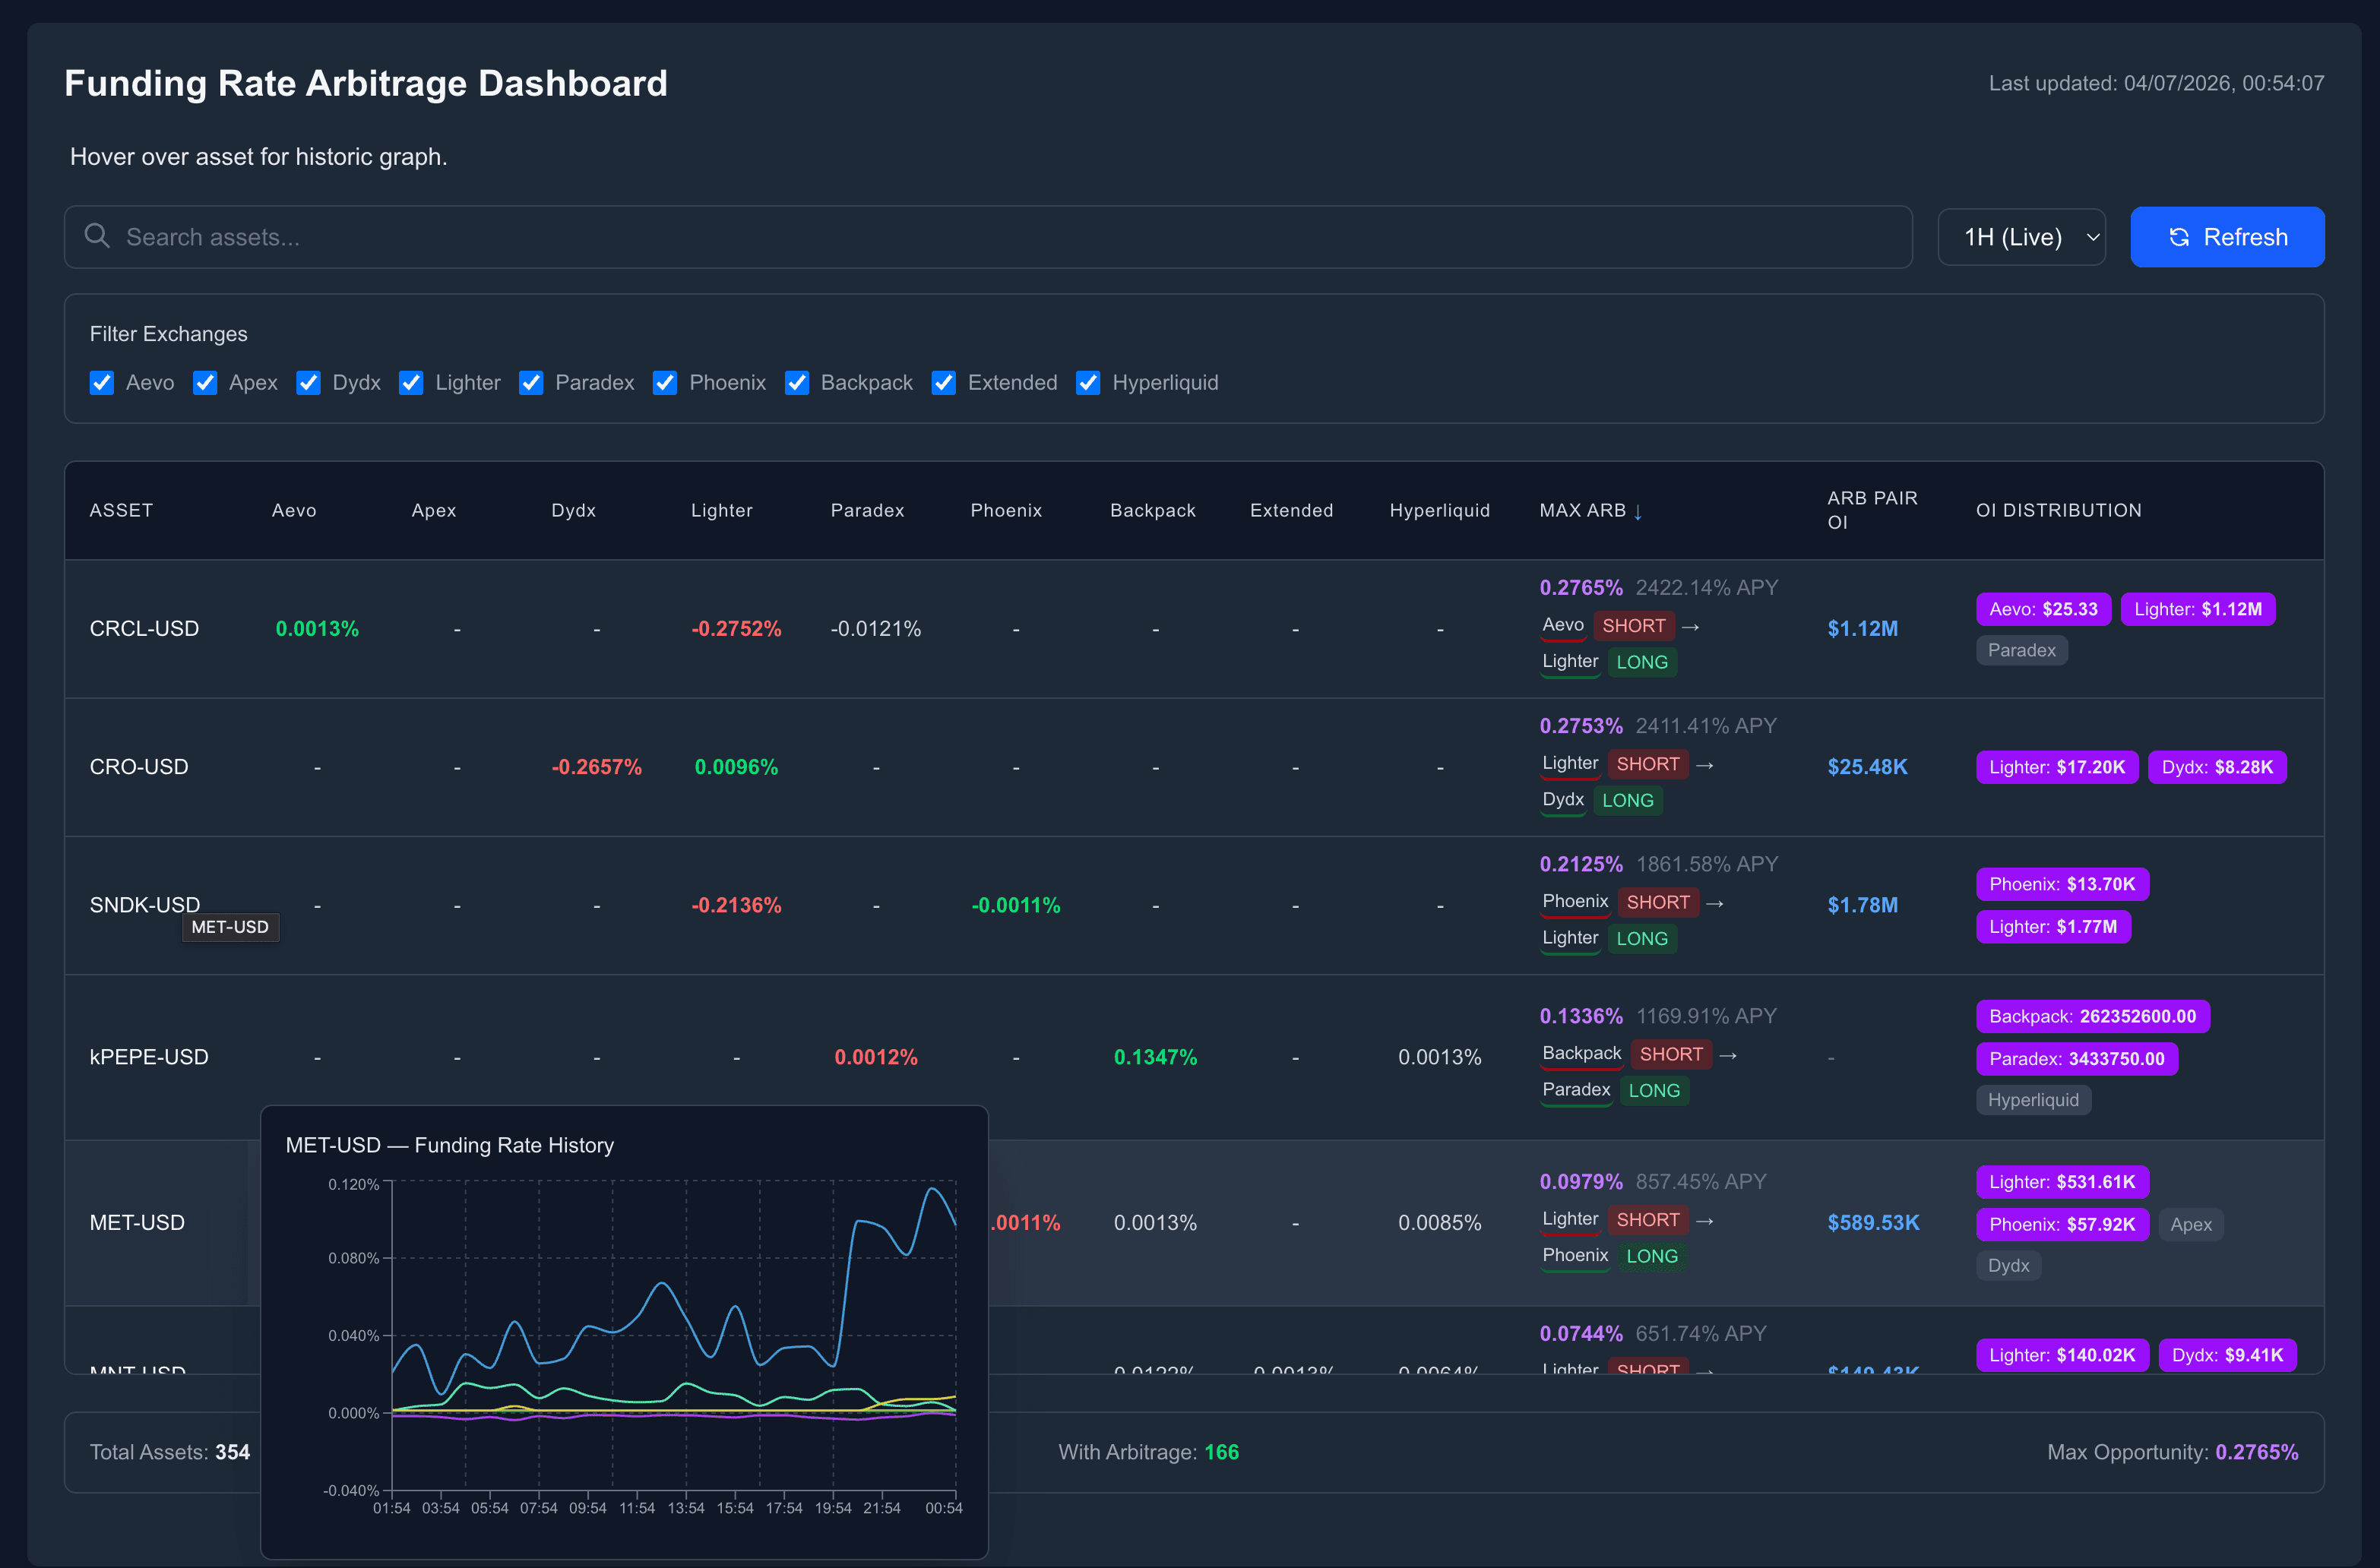Select the kPEPE-USD asset name

(149, 1056)
